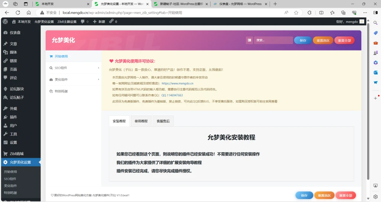Expand SEO组件 section in settings nav
This screenshot has width=381, height=202.
click(x=73, y=68)
